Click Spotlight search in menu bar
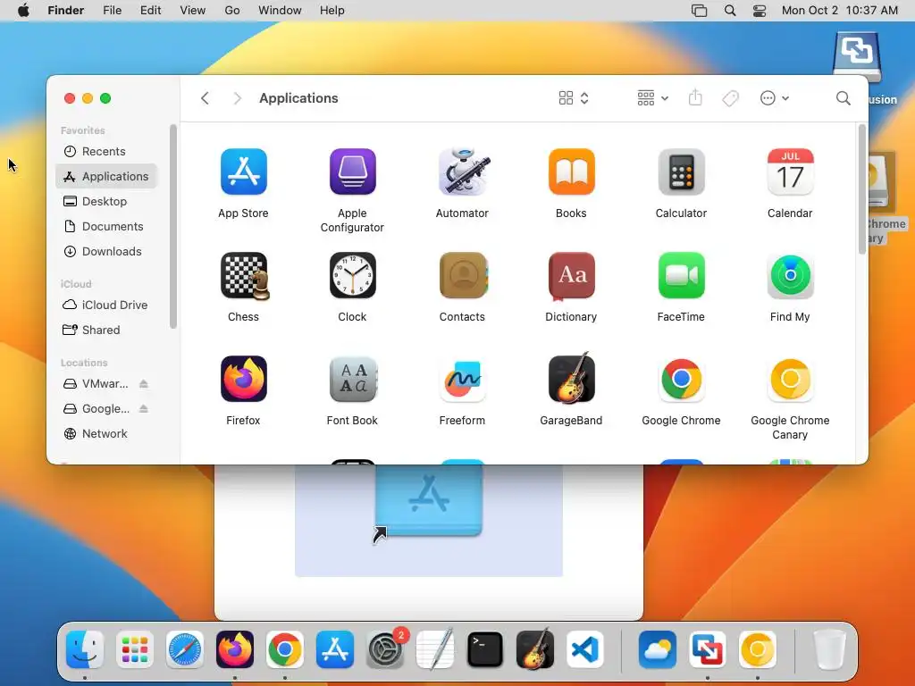 [729, 11]
